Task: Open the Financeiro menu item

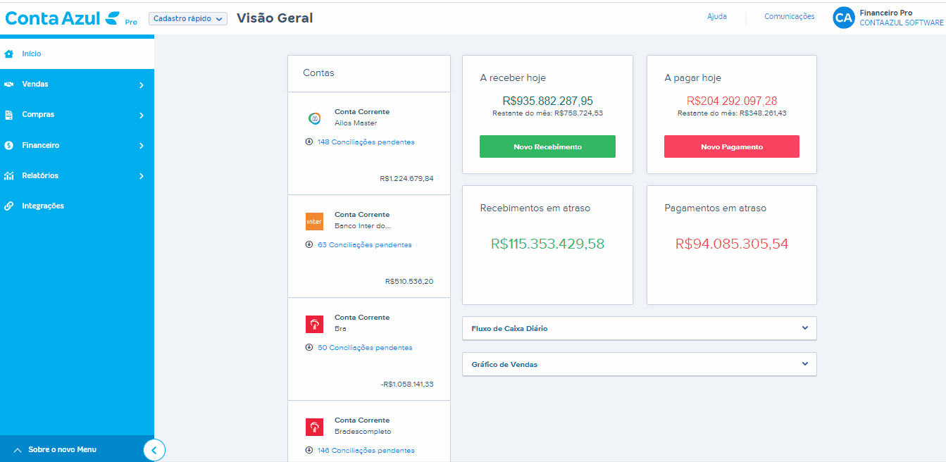Action: pos(77,145)
